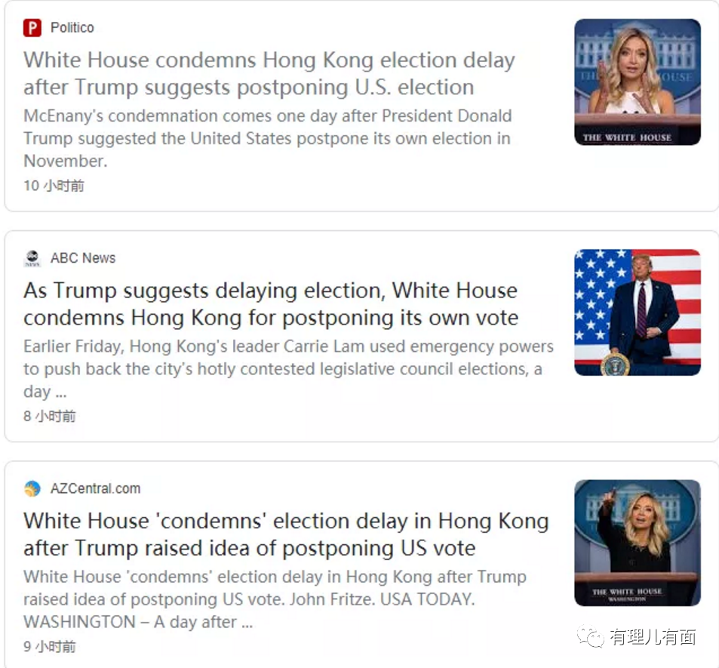The width and height of the screenshot is (719, 668).
Task: Open the ABC News source name
Action: coord(83,258)
